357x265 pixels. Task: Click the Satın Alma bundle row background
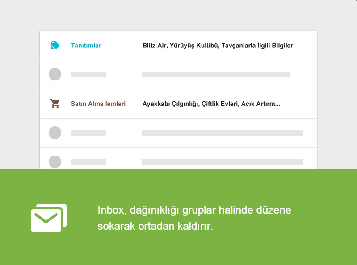pos(178,104)
